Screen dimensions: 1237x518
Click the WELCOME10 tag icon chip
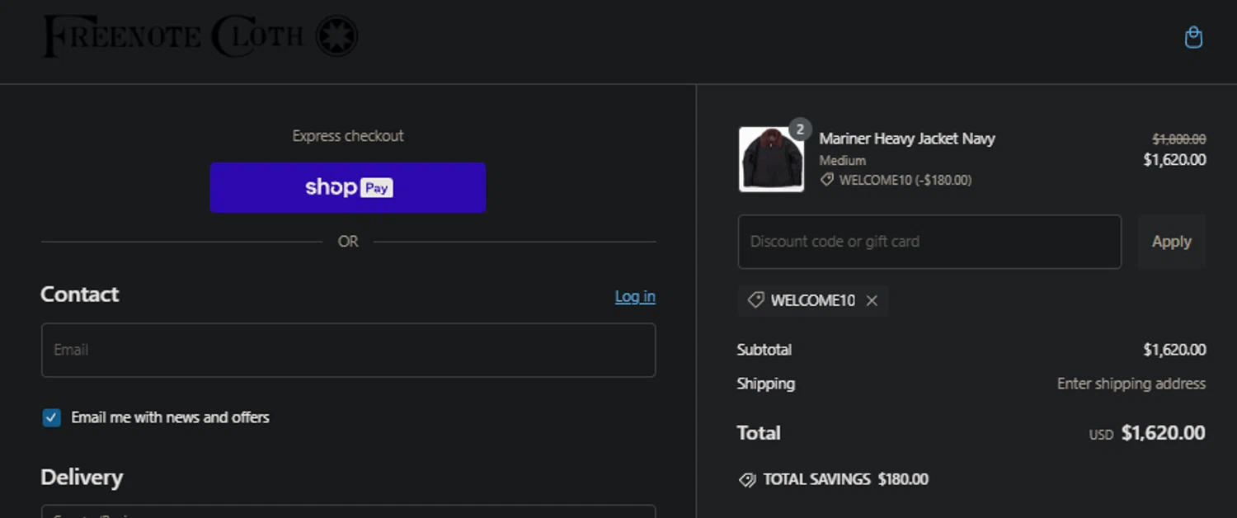755,300
